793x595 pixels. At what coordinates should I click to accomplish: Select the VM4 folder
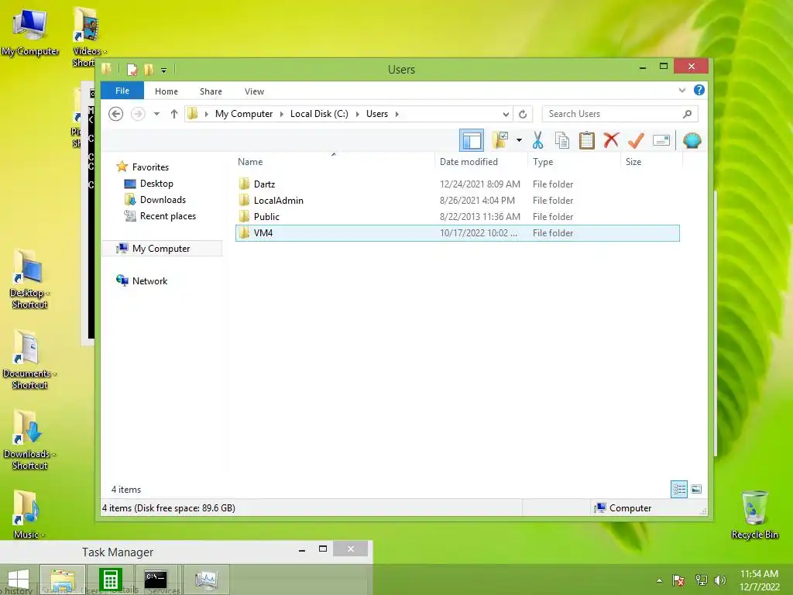click(457, 232)
